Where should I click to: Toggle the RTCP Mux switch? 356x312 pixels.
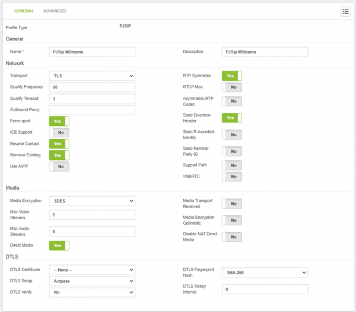click(x=232, y=87)
